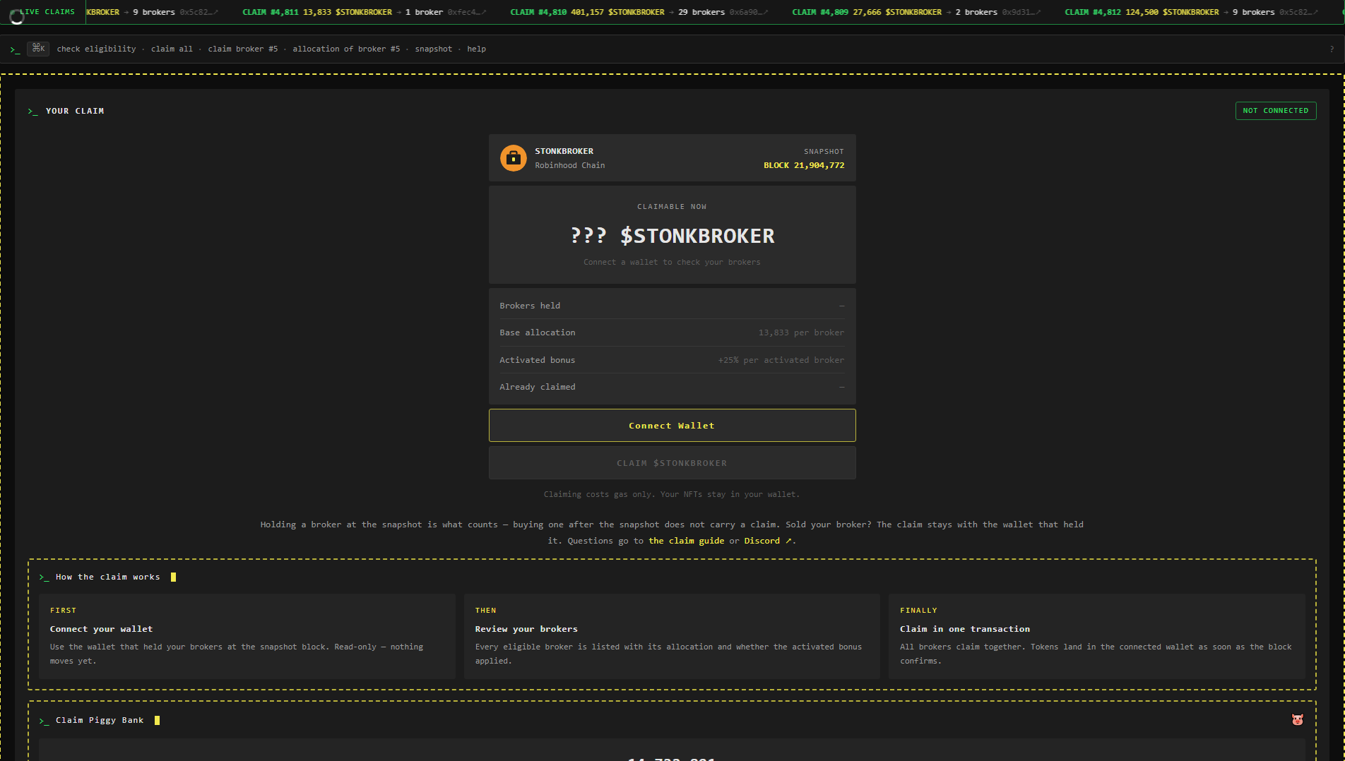
Task: Click CLAIM #4,811 ticker entry
Action: point(365,13)
